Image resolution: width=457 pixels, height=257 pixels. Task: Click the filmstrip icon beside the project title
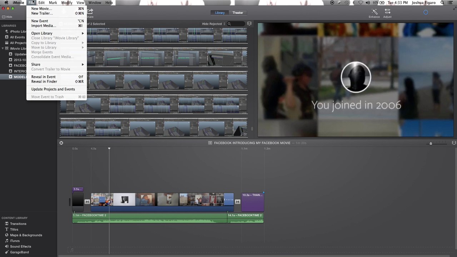coord(210,143)
